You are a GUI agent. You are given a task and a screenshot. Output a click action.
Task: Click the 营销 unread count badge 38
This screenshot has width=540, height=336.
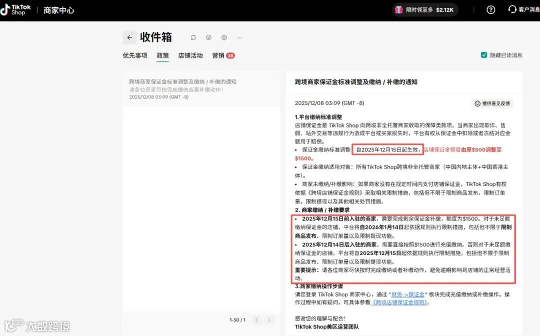230,55
